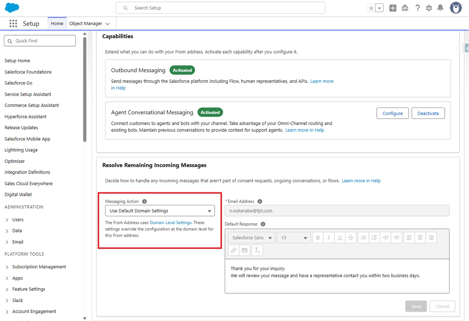Open the App Launcher grid icon

tap(13, 23)
